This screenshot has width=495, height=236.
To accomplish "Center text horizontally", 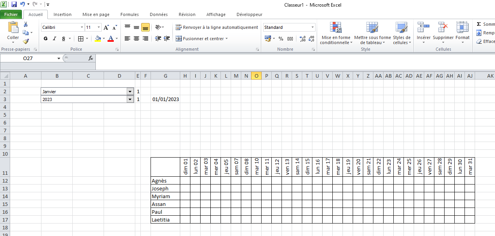I will [136, 38].
